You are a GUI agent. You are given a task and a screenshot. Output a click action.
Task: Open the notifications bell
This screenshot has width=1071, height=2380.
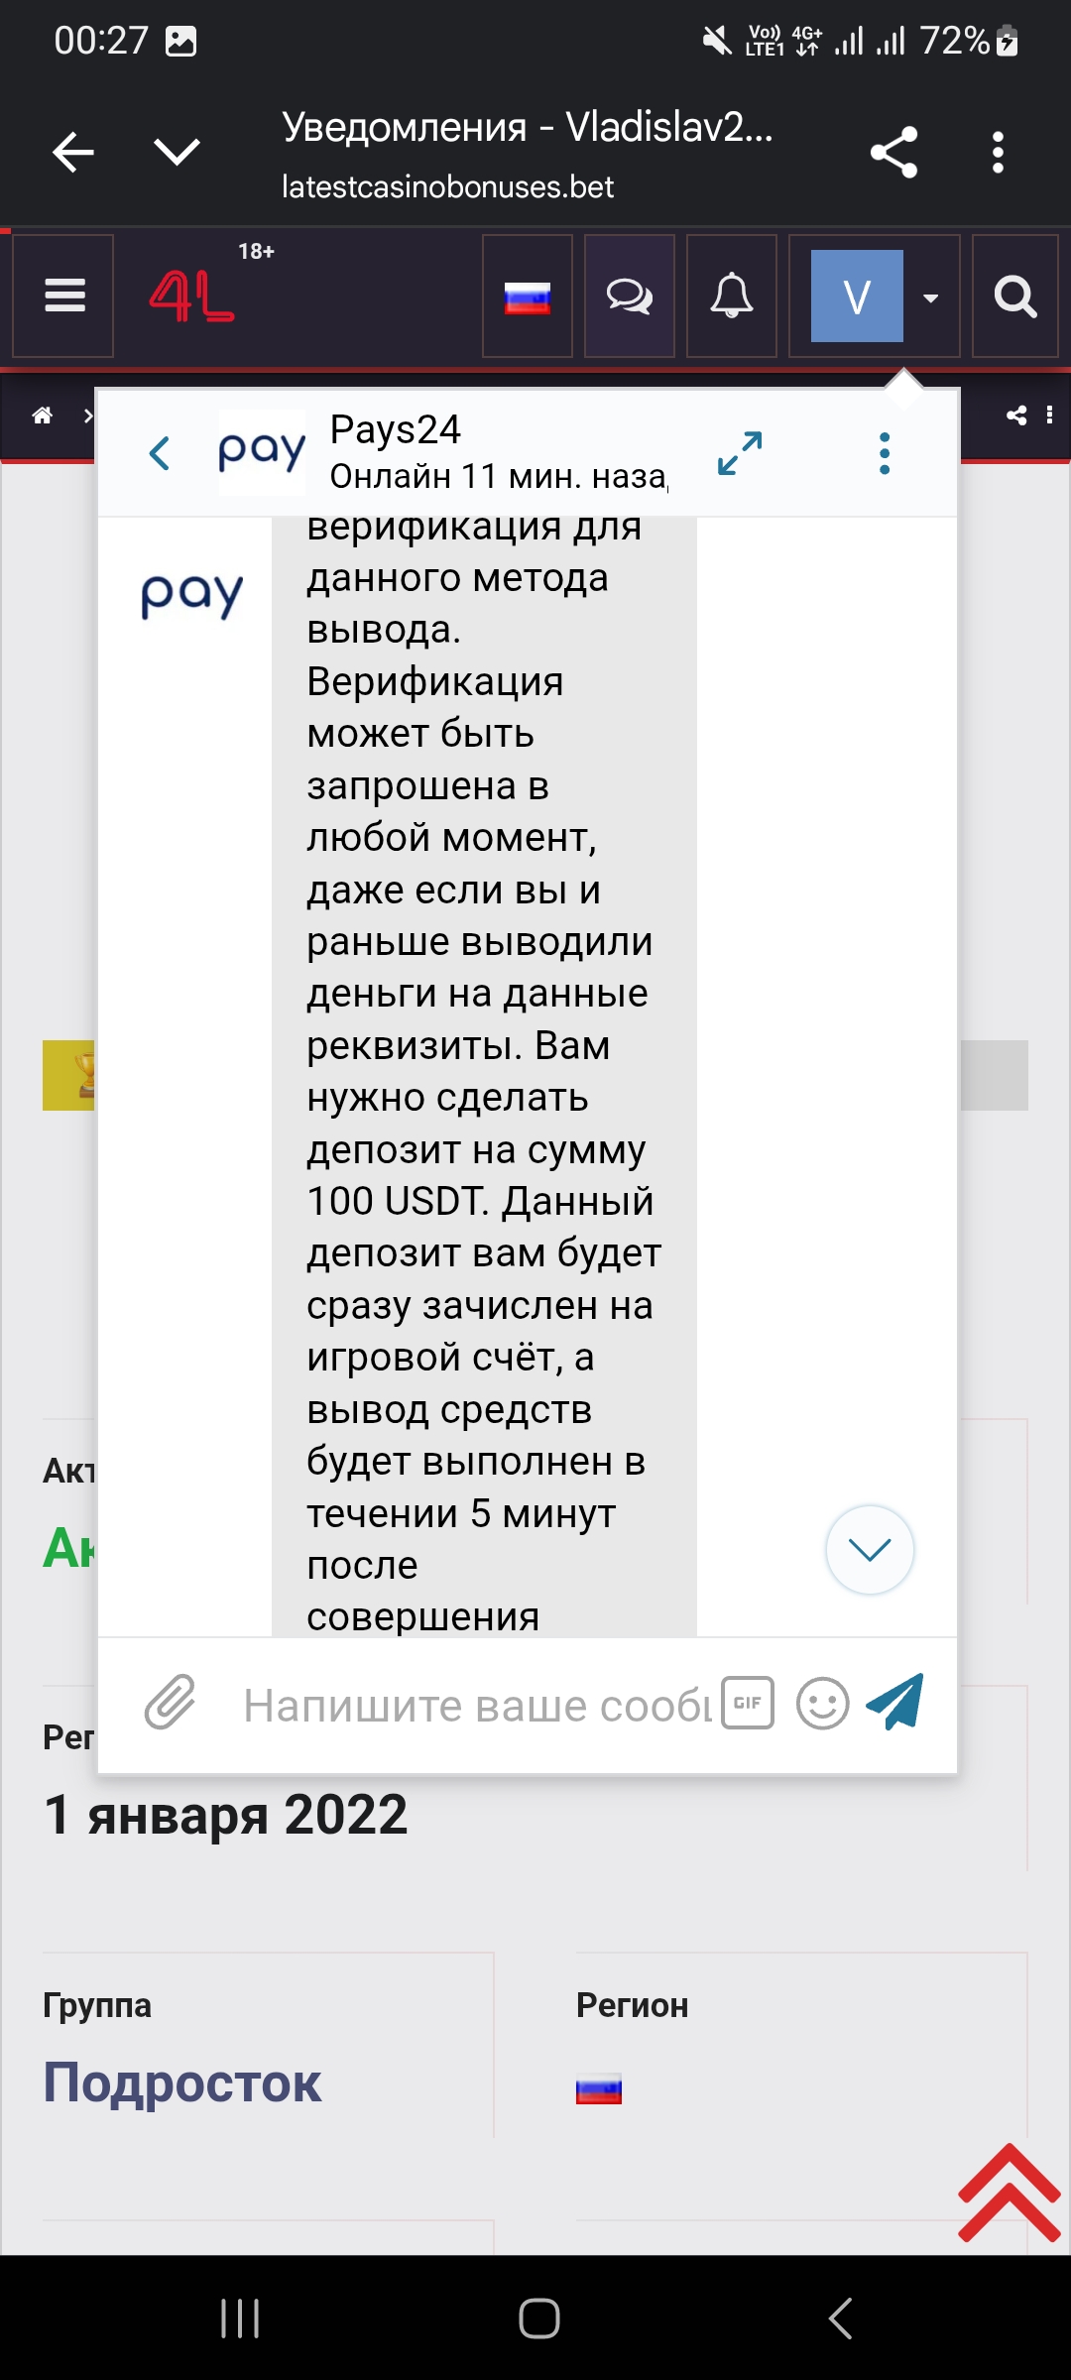pyautogui.click(x=732, y=297)
